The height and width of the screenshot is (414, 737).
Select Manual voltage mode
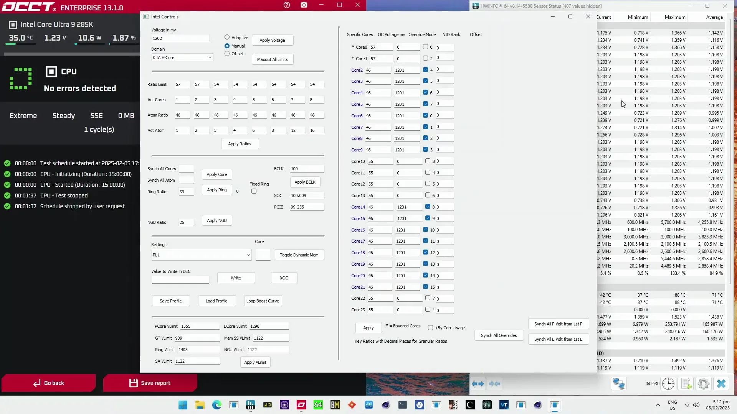227,46
